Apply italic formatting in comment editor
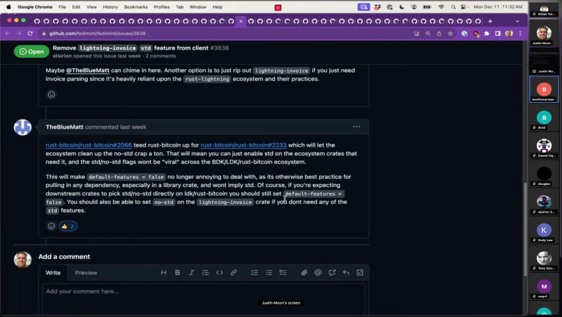The image size is (562, 317). point(191,272)
